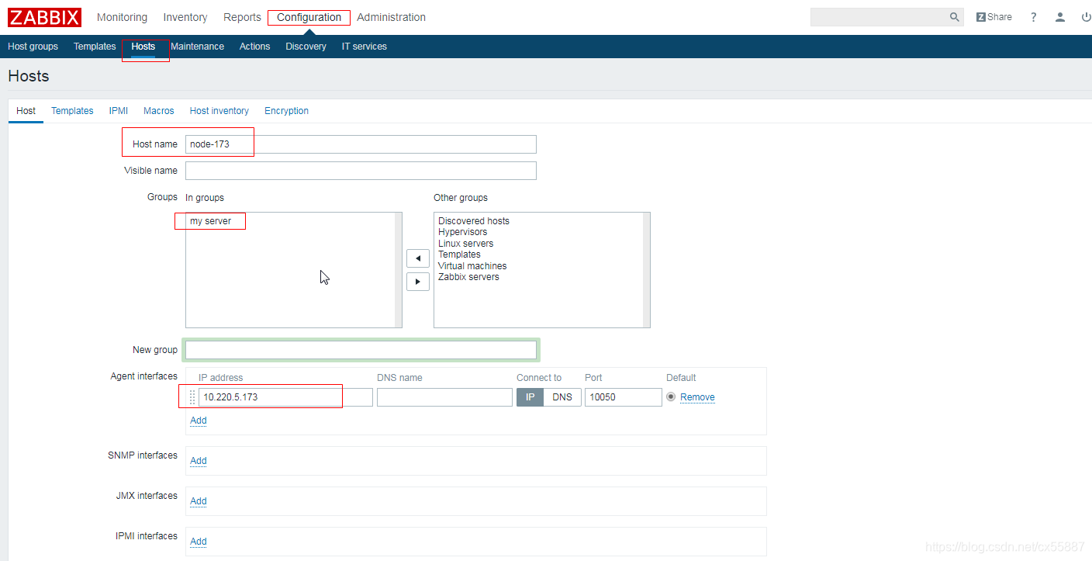Switch to the Templates form tab
The height and width of the screenshot is (561, 1092).
coord(72,111)
